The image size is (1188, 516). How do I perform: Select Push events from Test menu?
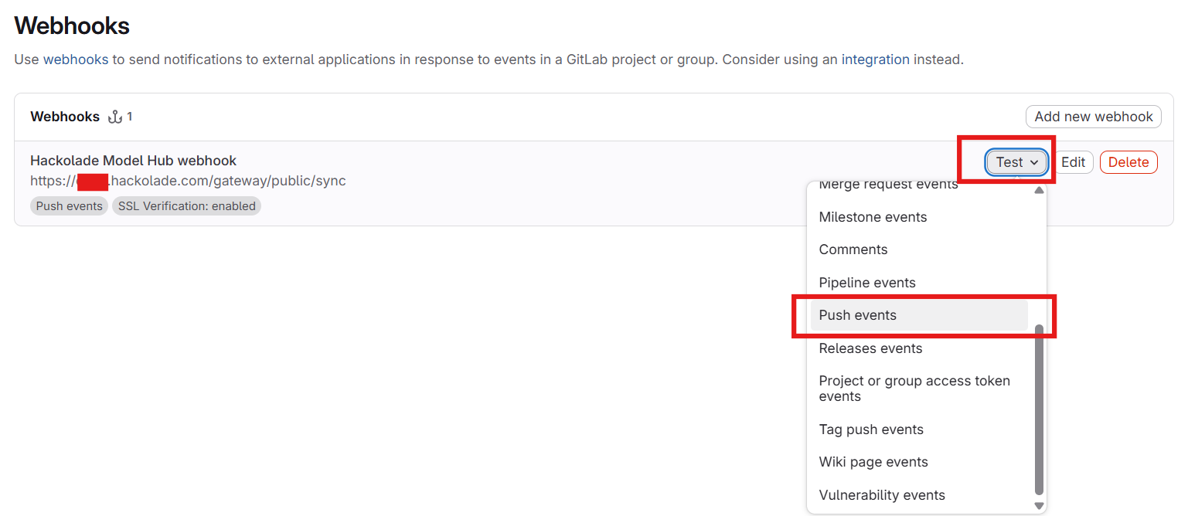point(857,315)
